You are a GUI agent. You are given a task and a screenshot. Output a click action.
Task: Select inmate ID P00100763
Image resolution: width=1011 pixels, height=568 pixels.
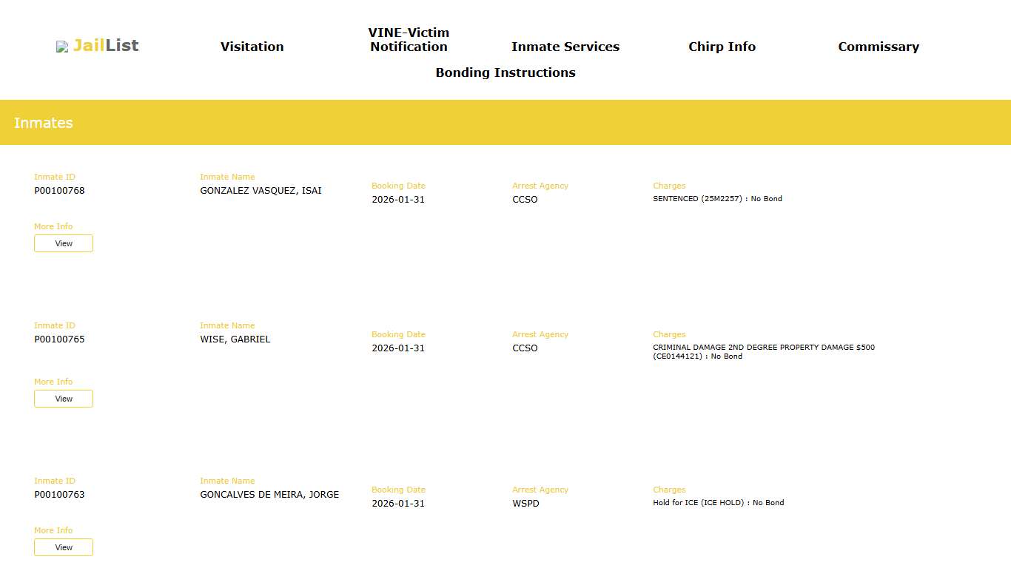point(59,495)
